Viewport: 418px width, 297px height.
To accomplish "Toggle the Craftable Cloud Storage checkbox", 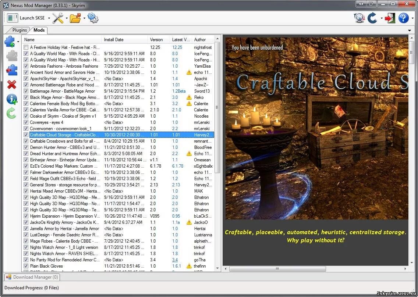I will [x=26, y=135].
